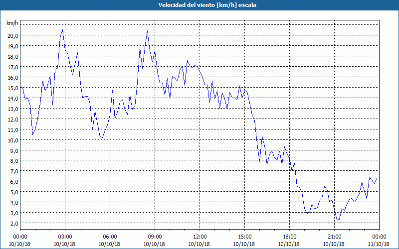Click the '20,0' y-axis value

[x=13, y=35]
